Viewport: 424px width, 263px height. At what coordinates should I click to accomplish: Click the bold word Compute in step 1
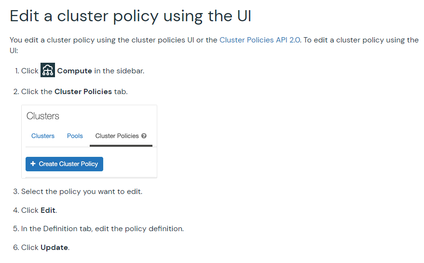click(74, 71)
